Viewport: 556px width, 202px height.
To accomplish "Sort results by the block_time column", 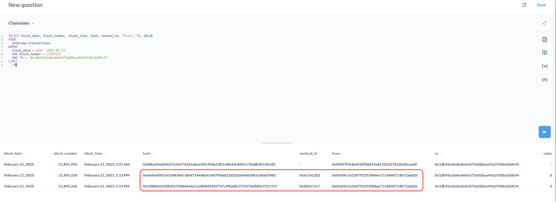I will point(93,153).
